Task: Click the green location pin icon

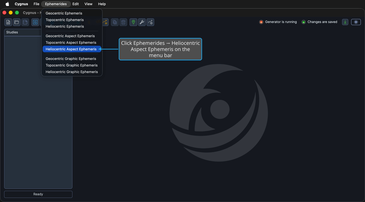Action: tap(133, 22)
